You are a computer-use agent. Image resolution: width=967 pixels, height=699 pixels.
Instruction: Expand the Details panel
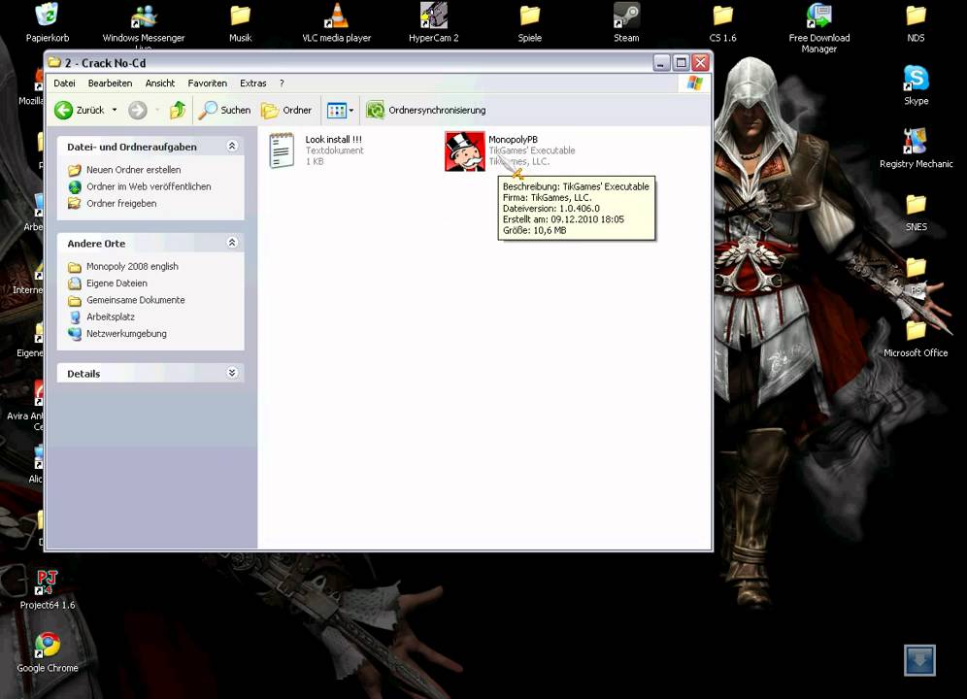[232, 373]
